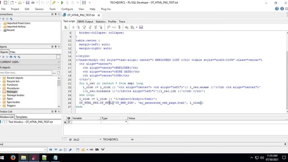Open the Configure menu
This screenshot has height=162, width=288.
tap(67, 9)
